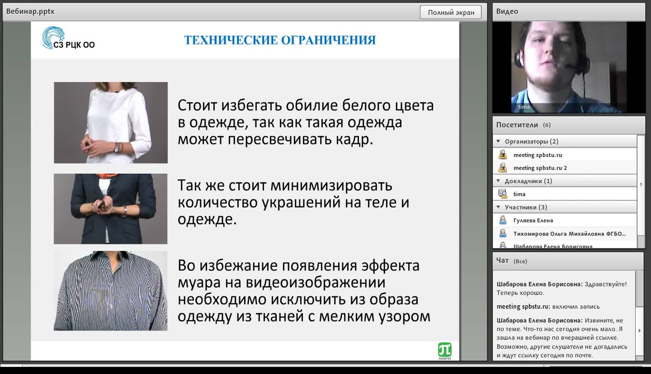Click participant icon beside Тихомирова Ольга Михайловна

tap(503, 233)
